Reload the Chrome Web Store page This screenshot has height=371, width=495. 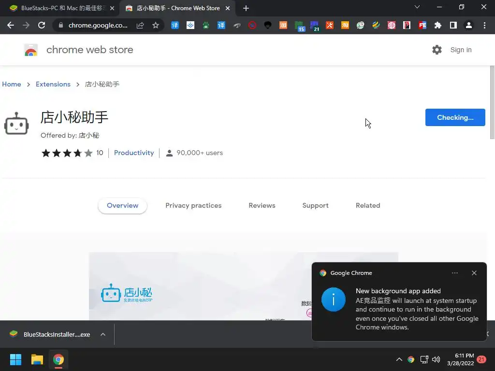tap(42, 25)
